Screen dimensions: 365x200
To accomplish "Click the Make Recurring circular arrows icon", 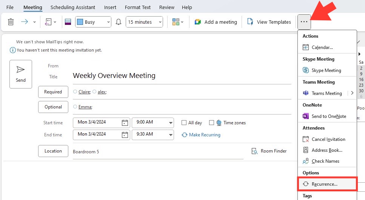I will pyautogui.click(x=185, y=135).
